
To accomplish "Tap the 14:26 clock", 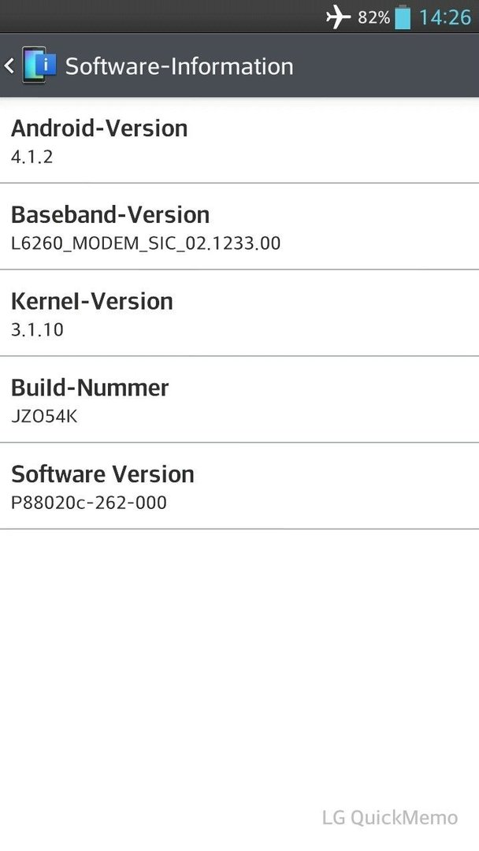I will [445, 17].
